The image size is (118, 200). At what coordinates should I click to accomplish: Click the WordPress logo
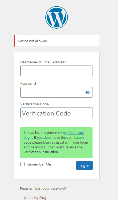(56, 17)
